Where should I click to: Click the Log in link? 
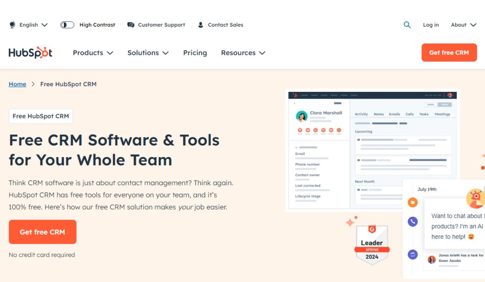tap(431, 25)
